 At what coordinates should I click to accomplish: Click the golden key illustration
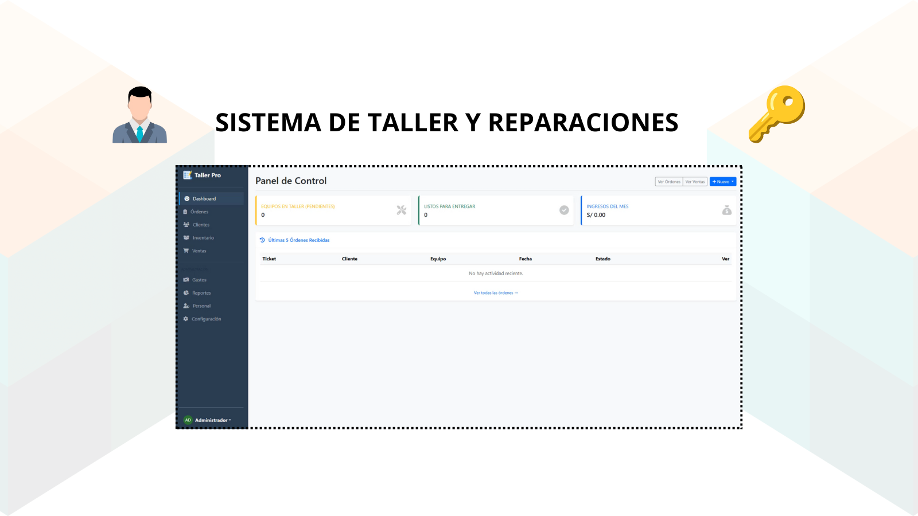pos(777,114)
